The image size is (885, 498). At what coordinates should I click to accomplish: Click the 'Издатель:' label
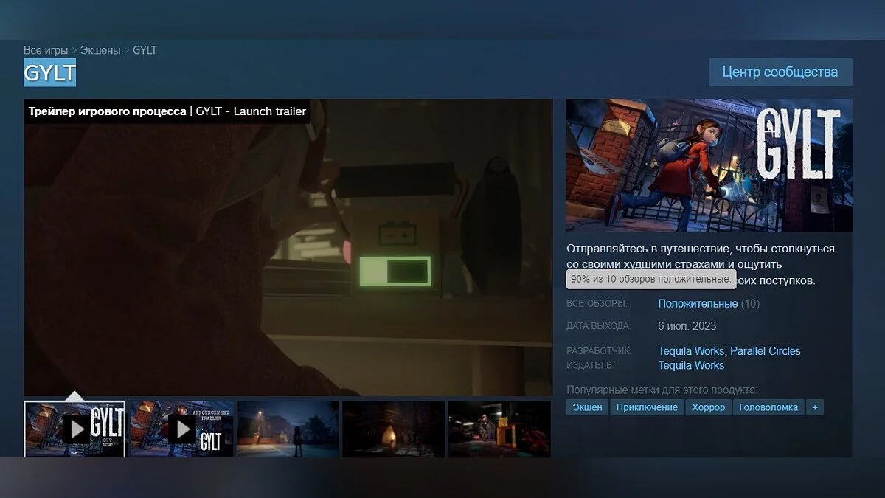(590, 365)
